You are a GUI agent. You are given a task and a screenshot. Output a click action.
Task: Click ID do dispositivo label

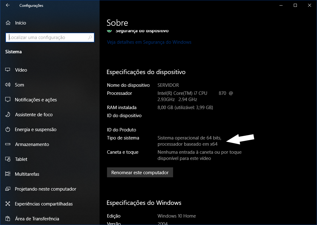124,116
